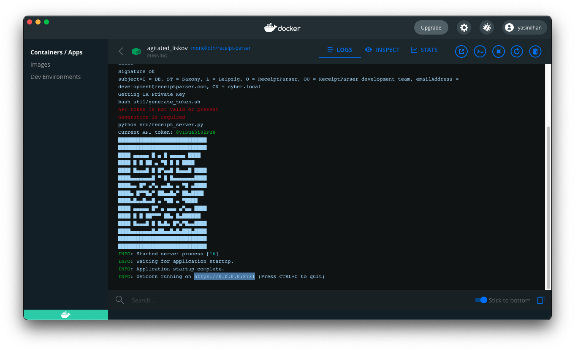Delete the agitated_liskov container
This screenshot has height=351, width=575.
[535, 51]
